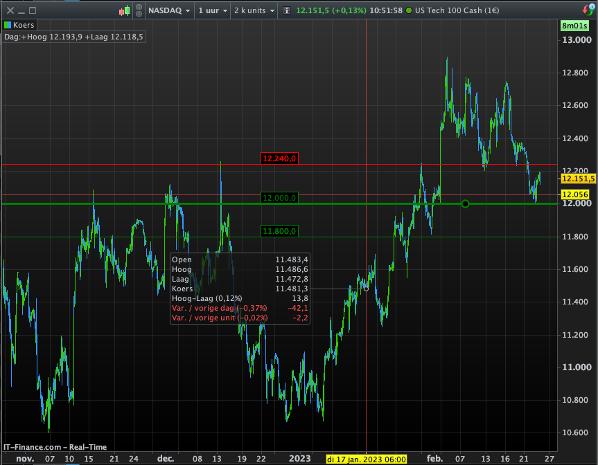
Task: Click the green market status dot
Action: 409,10
